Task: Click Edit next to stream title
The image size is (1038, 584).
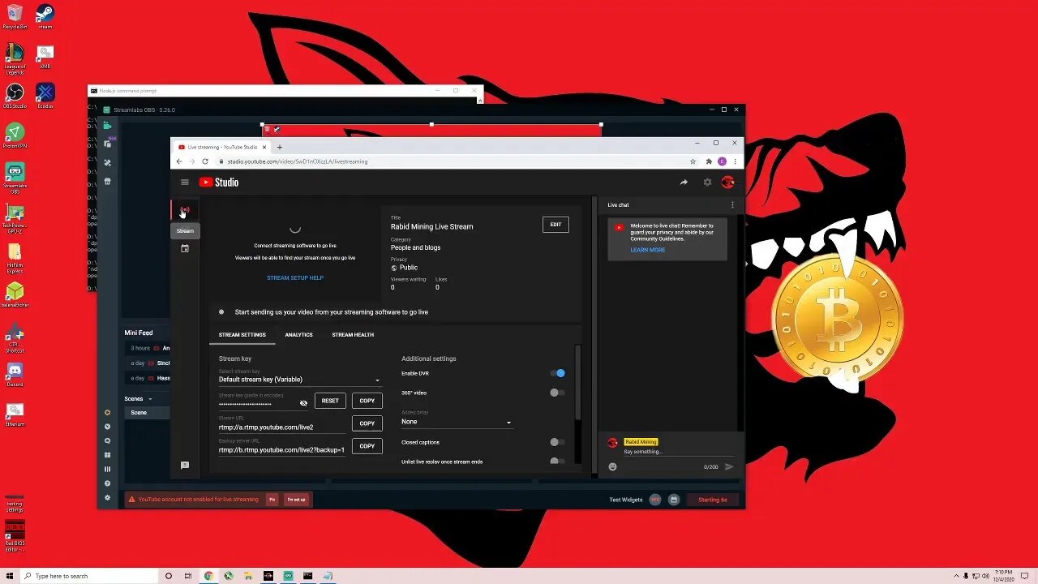Action: [555, 225]
